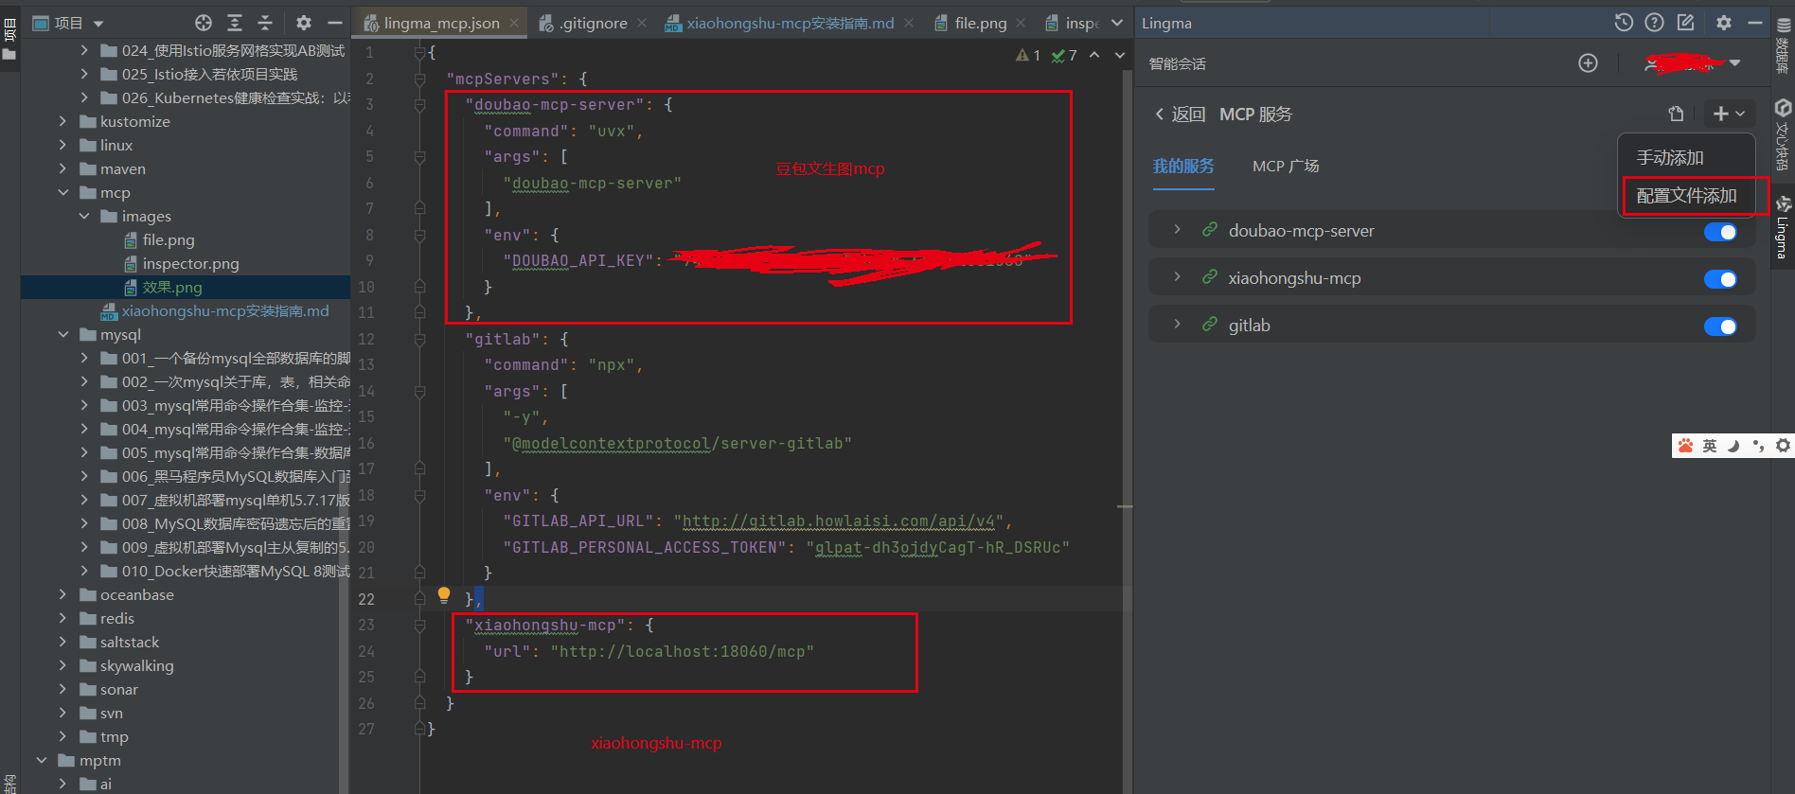Go back using the 返回 button
1795x794 pixels.
[x=1180, y=115]
